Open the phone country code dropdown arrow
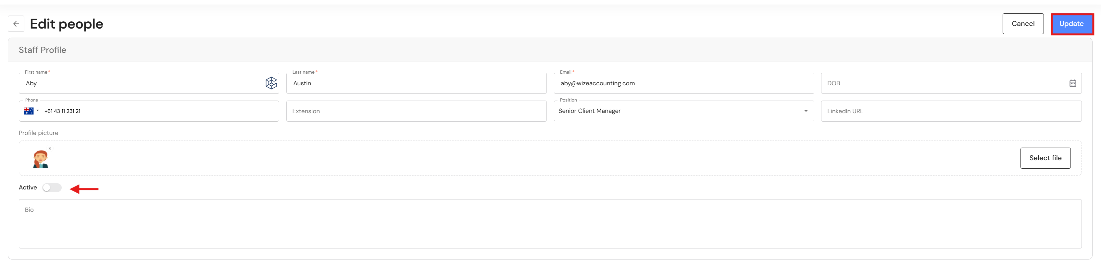This screenshot has width=1101, height=266. pyautogui.click(x=38, y=111)
